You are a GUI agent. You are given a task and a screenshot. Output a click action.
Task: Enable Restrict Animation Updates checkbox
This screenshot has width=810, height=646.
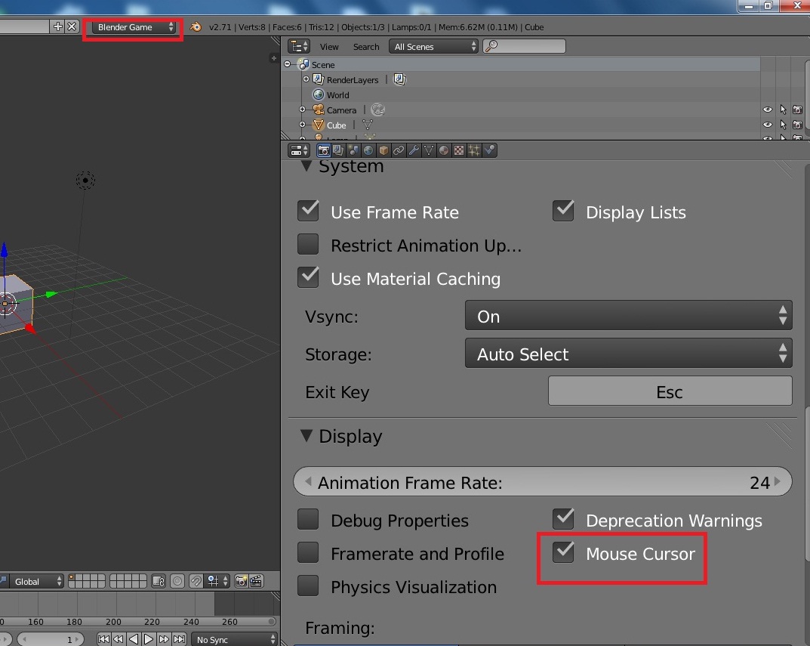tap(308, 244)
